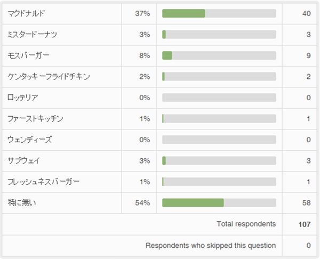
Task: Click the サブウェイ progress bar
Action: click(219, 160)
